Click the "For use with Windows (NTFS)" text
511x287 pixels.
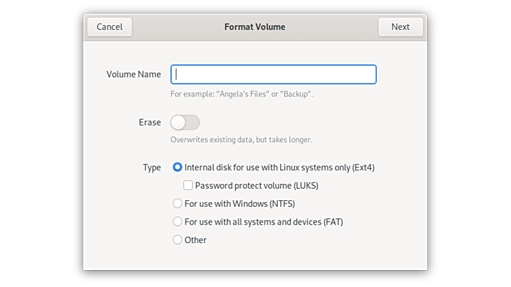point(240,204)
